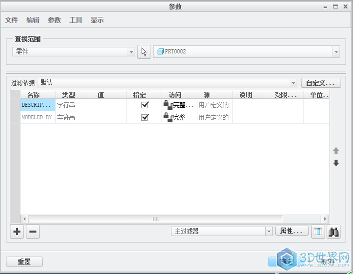The image size is (353, 274).
Task: Click 用户定义的 source cell in DESCRIP row
Action: pos(214,105)
